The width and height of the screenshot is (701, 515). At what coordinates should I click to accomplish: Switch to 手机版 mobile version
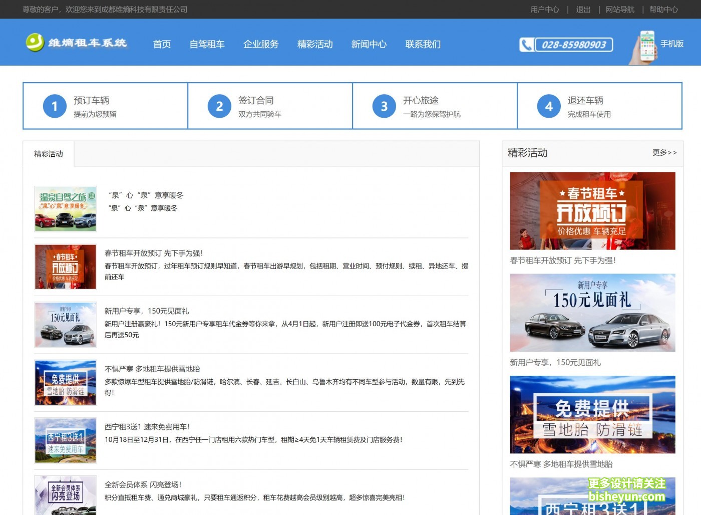(672, 44)
